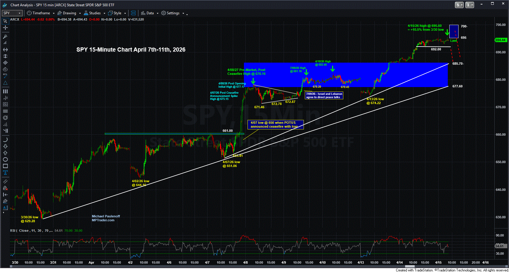Select the triangle drawing tool
509x272 pixels.
pos(5,83)
